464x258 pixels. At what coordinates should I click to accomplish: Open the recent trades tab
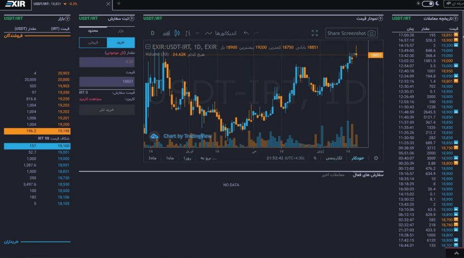coord(333,175)
